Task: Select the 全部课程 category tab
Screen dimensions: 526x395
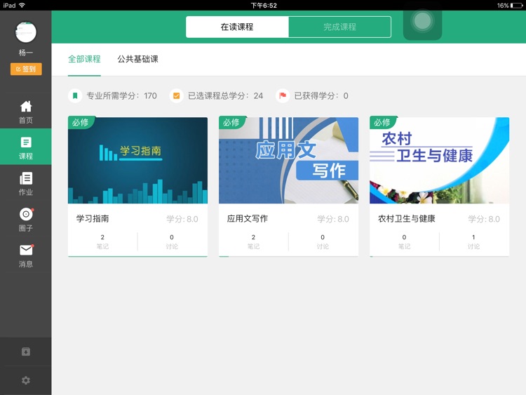Action: pyautogui.click(x=84, y=60)
